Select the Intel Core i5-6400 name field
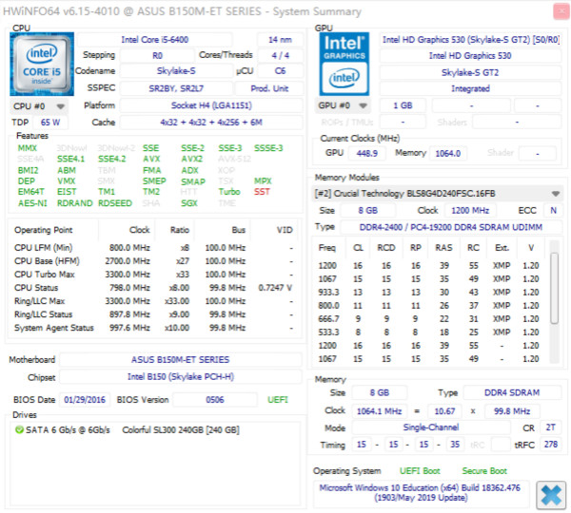 155,40
